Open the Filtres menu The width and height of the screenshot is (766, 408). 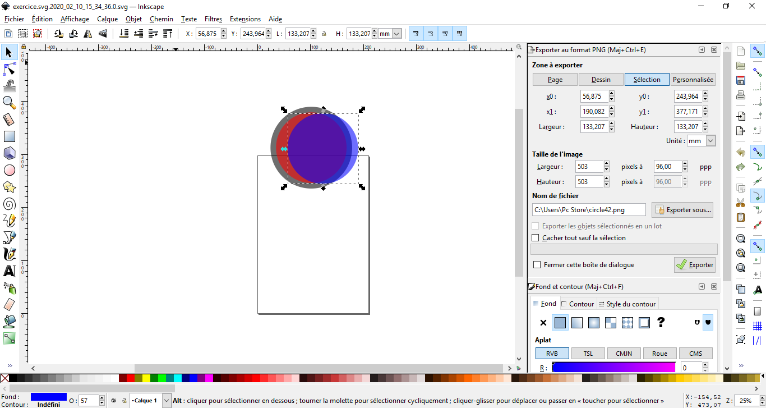[213, 19]
